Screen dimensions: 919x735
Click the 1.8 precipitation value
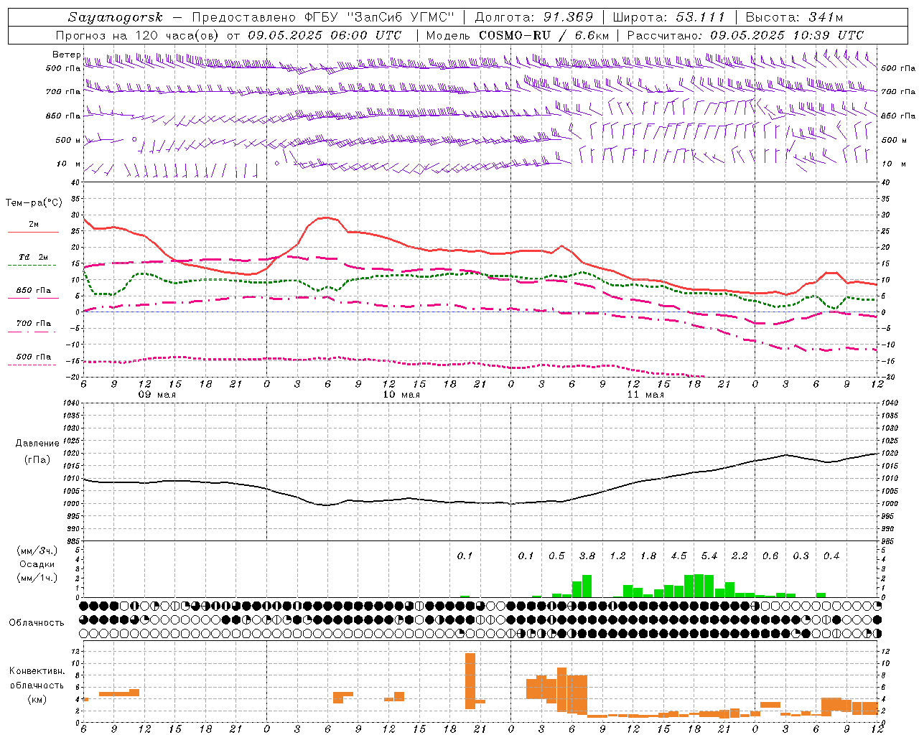pos(648,556)
